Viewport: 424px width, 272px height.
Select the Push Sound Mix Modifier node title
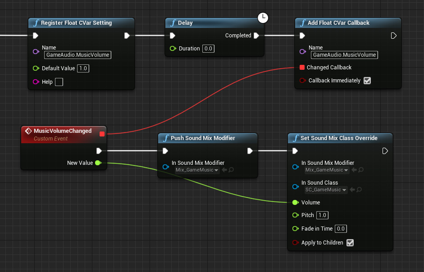point(203,138)
